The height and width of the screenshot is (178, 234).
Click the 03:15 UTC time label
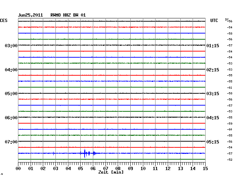point(213,94)
